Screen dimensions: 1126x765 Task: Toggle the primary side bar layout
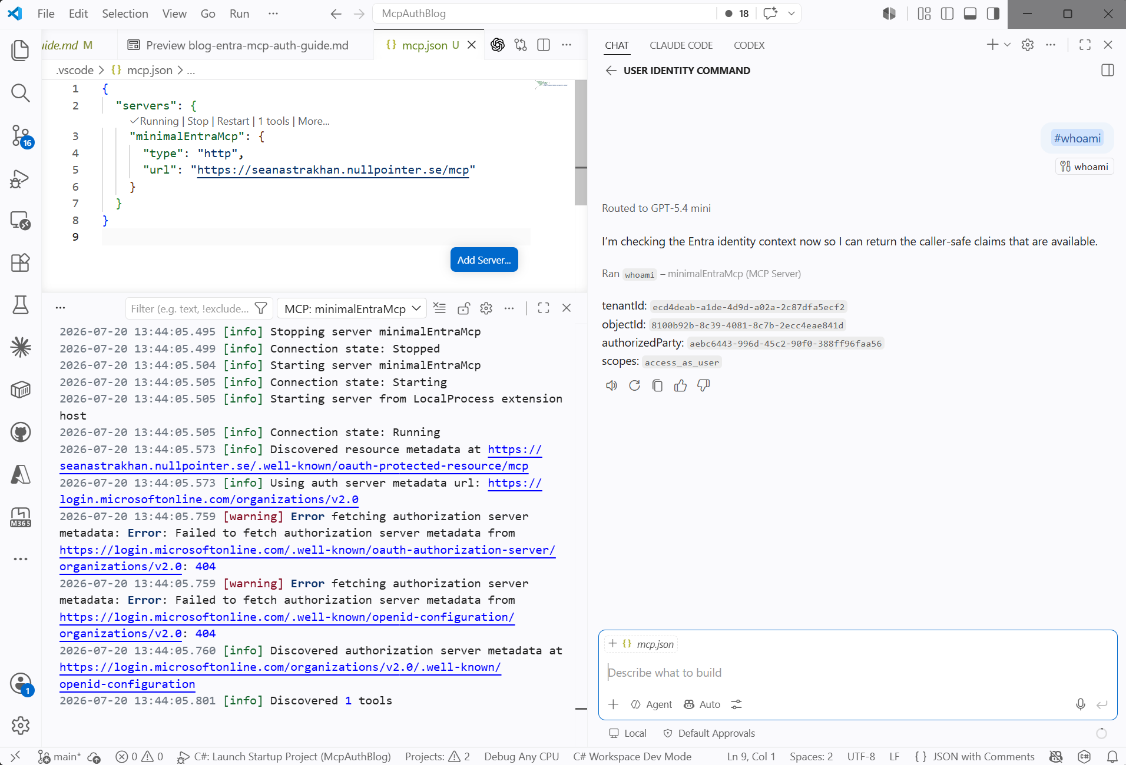point(947,14)
